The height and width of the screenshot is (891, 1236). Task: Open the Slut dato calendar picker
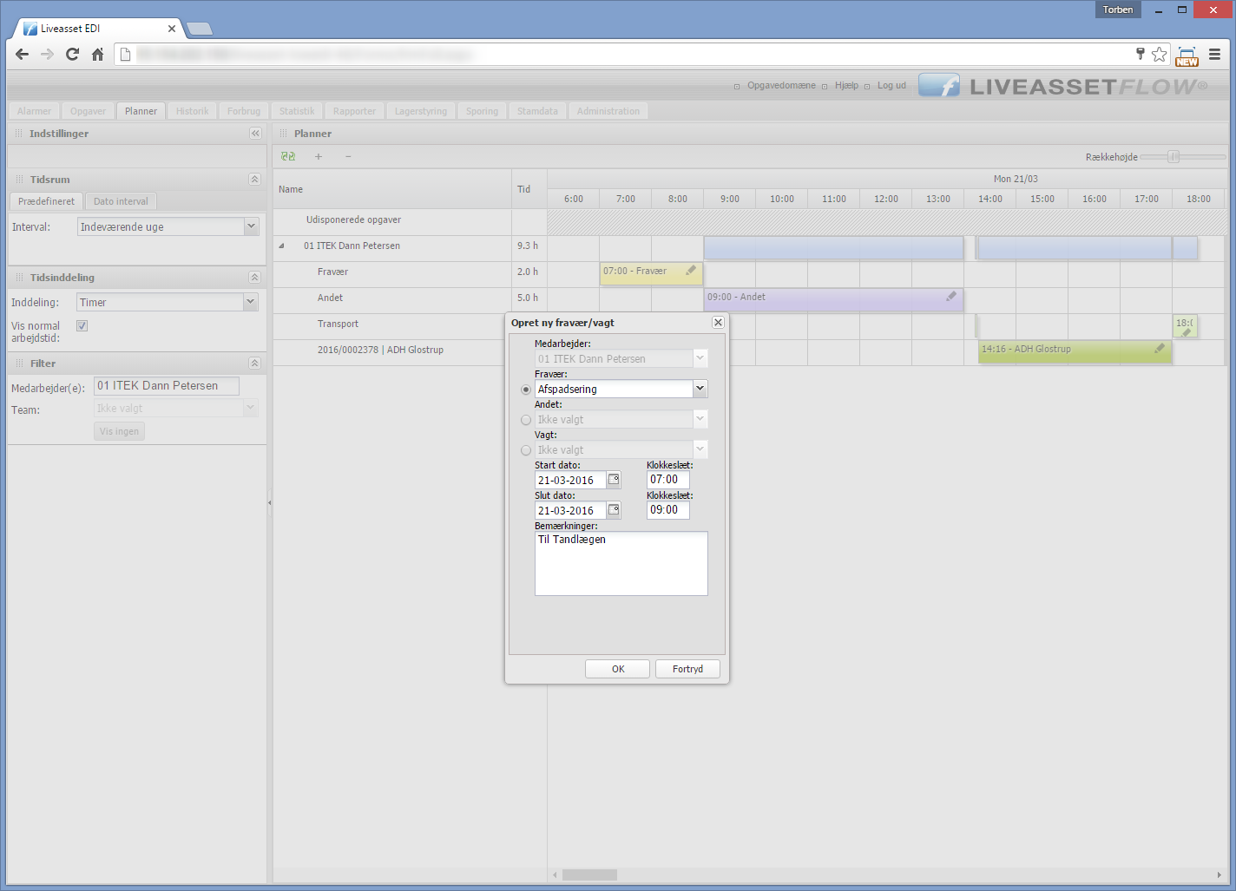pyautogui.click(x=614, y=510)
